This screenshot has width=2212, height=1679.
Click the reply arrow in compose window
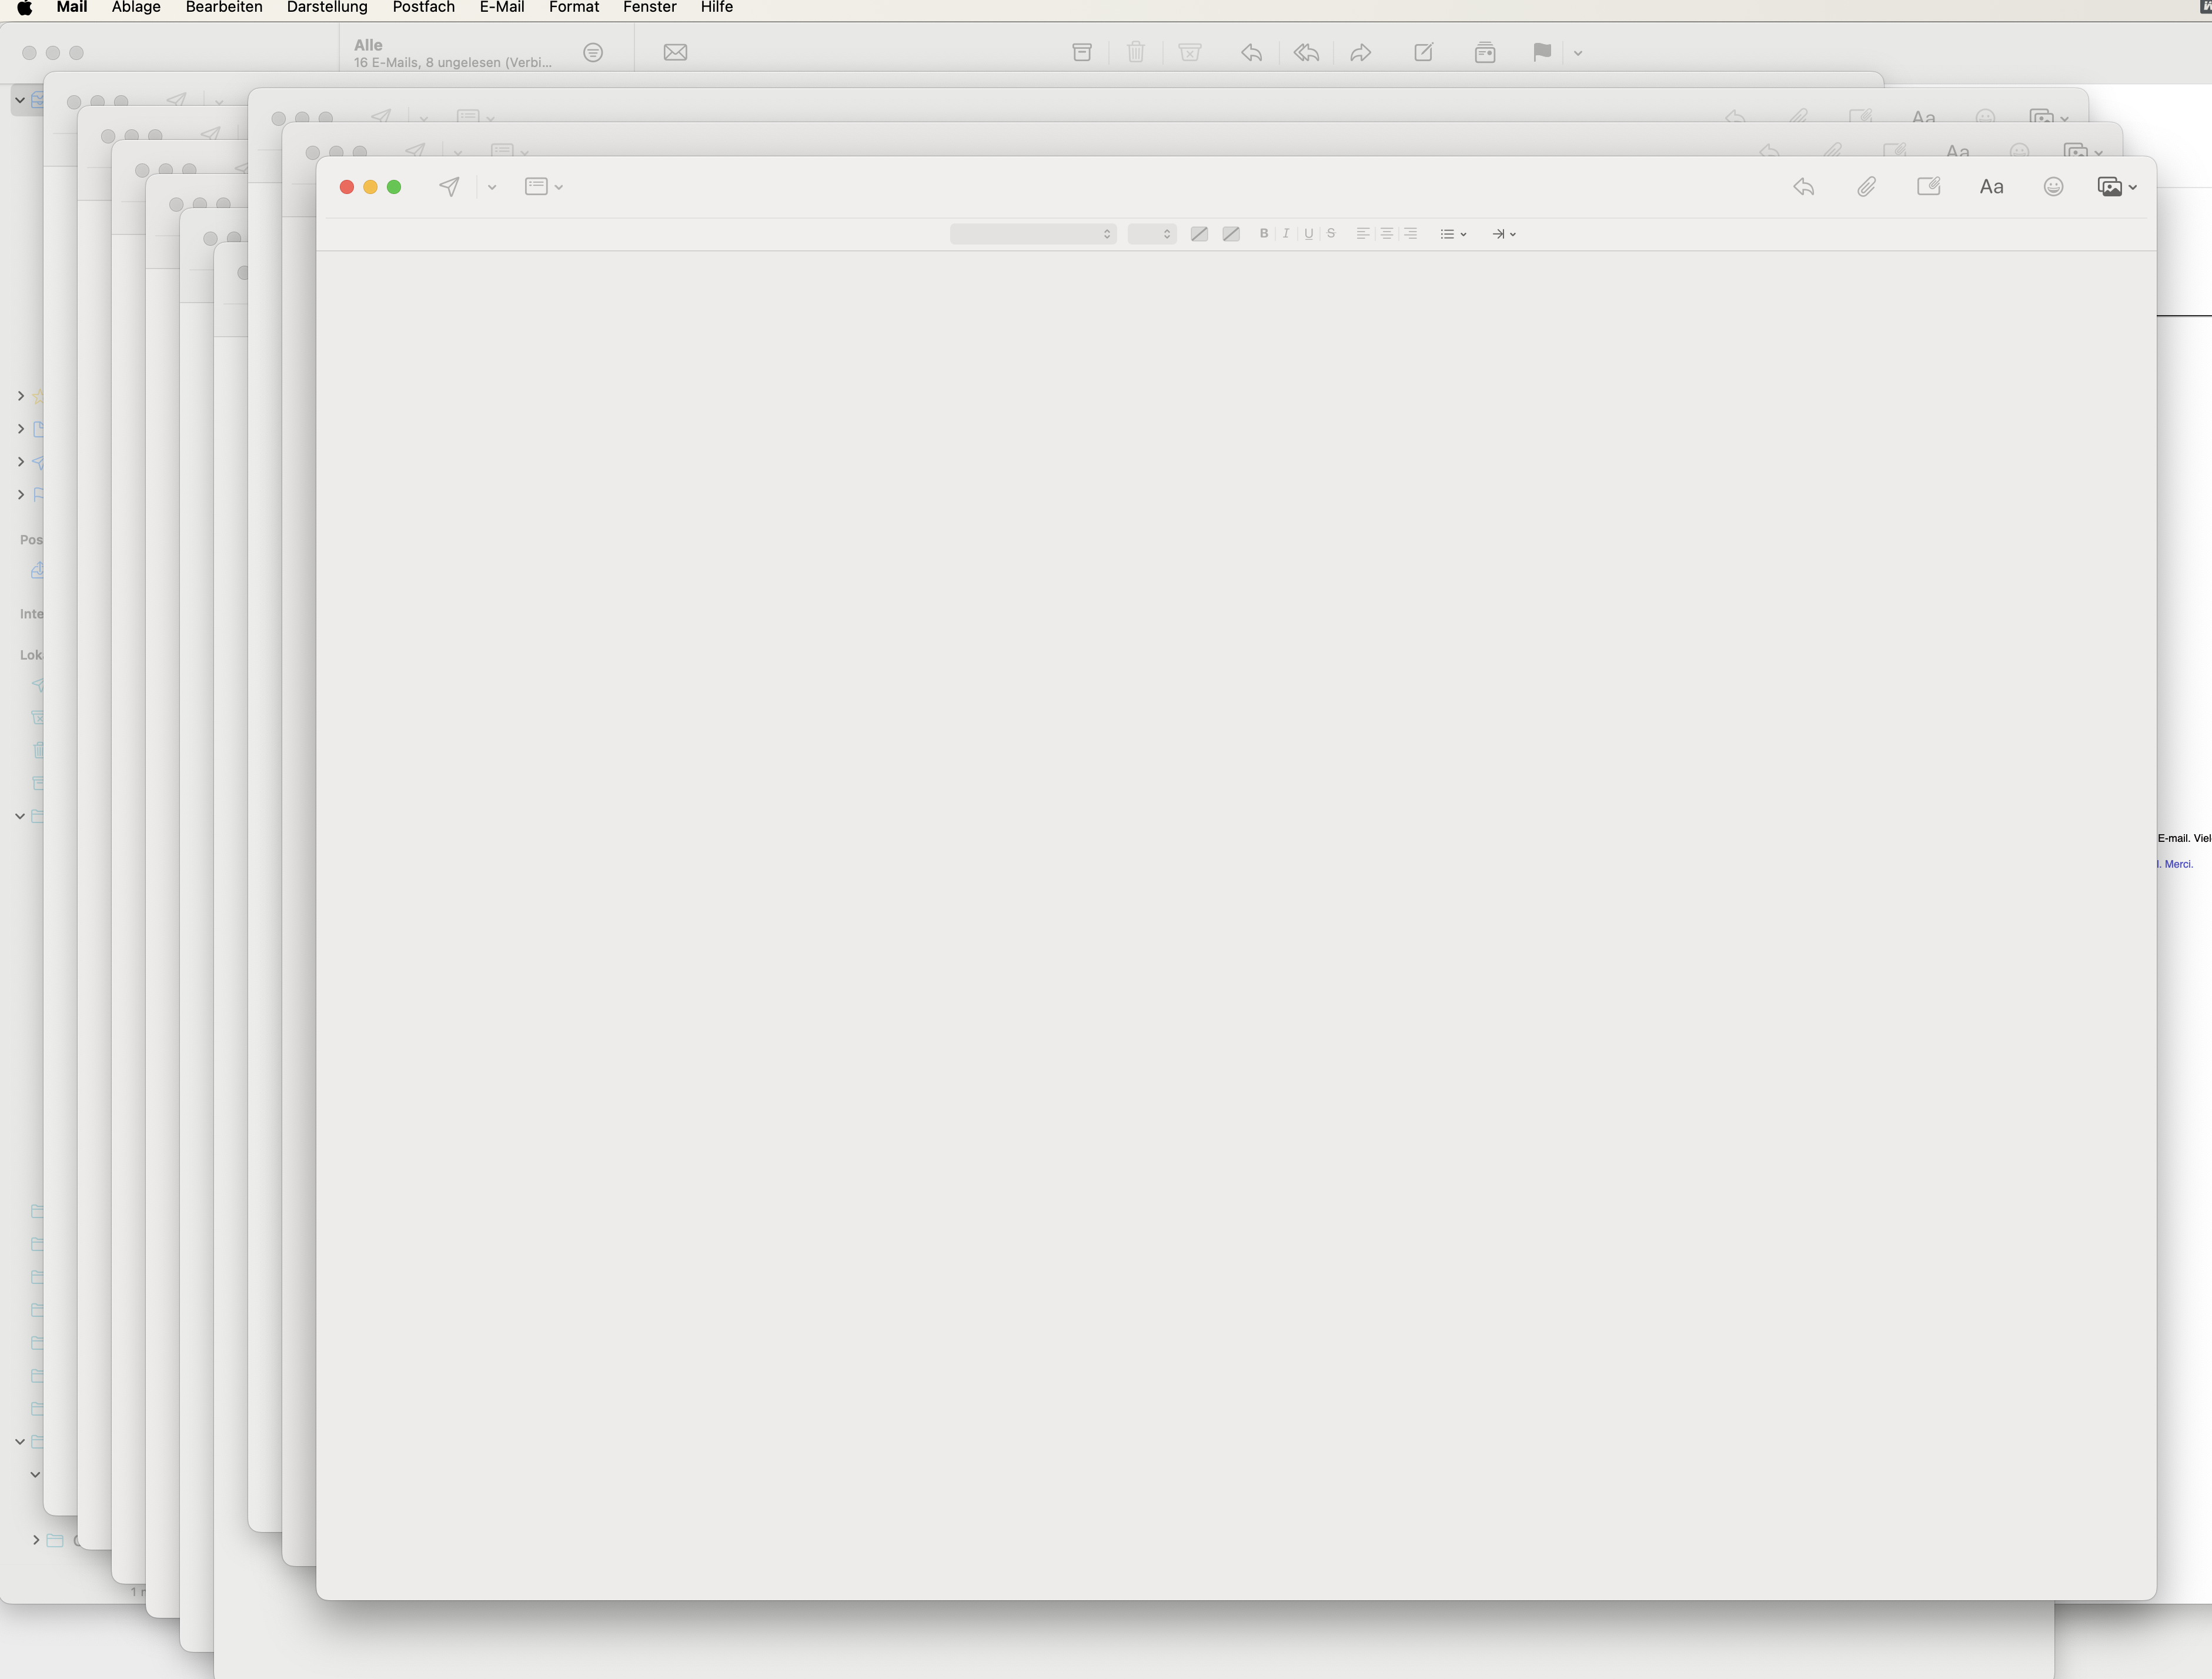click(1803, 187)
